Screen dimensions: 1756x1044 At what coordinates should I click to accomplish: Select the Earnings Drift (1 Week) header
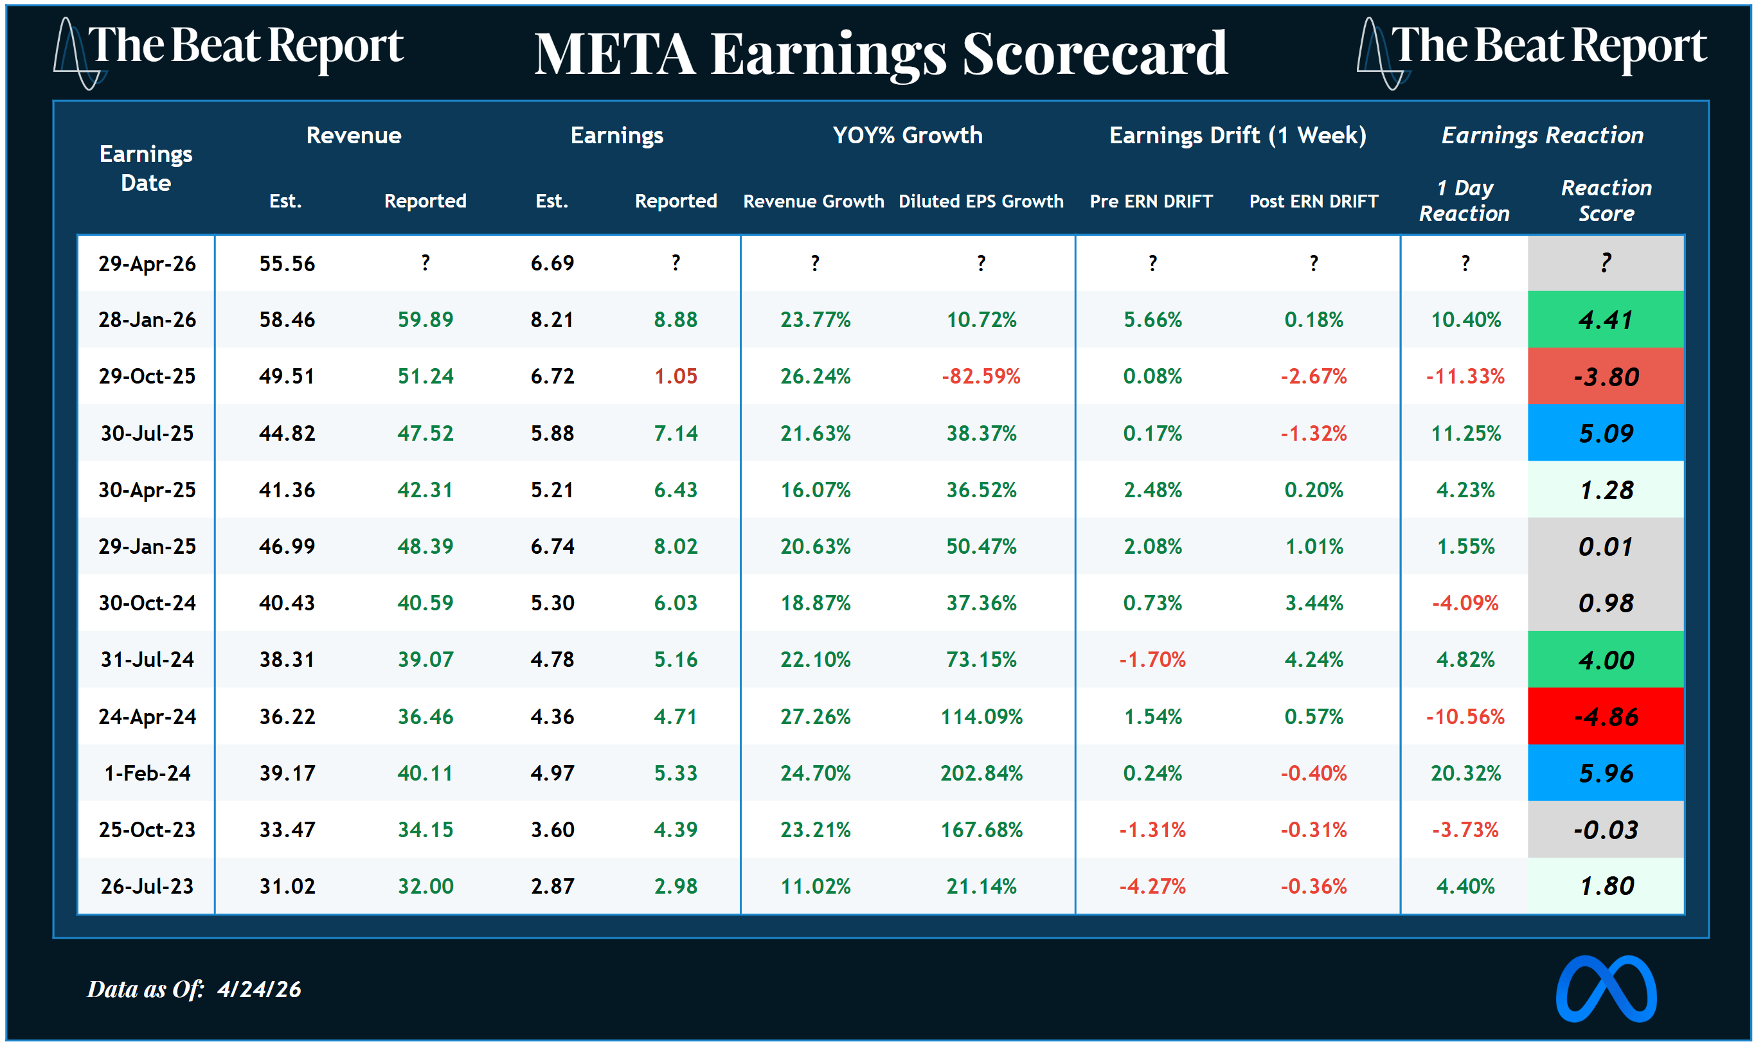[x=1237, y=135]
